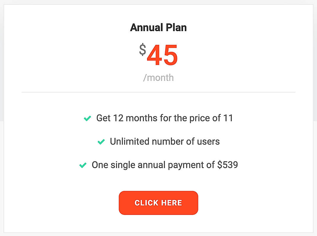Click the green checkmark beside '12 months' feature
The width and height of the screenshot is (317, 236).
coord(87,118)
